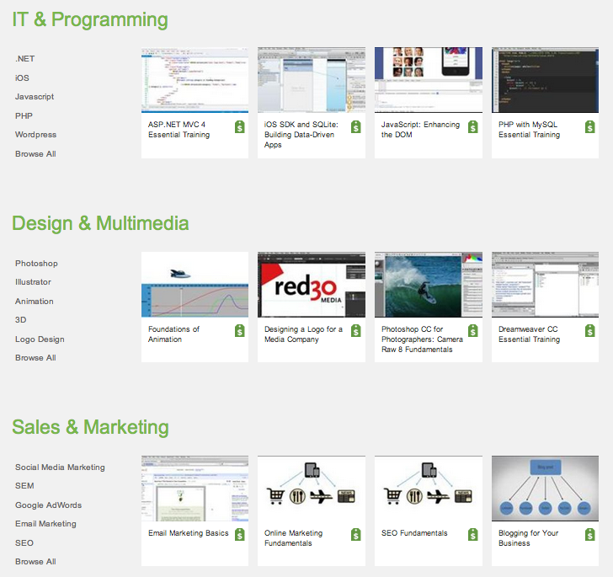The image size is (613, 577).
Task: Open the surfer Photoshop CC course thumbnail
Action: (428, 284)
